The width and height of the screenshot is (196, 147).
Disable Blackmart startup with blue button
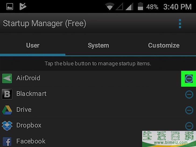click(x=189, y=94)
